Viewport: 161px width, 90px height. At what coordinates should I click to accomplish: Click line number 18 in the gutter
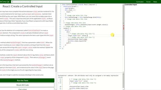[x=60, y=35]
